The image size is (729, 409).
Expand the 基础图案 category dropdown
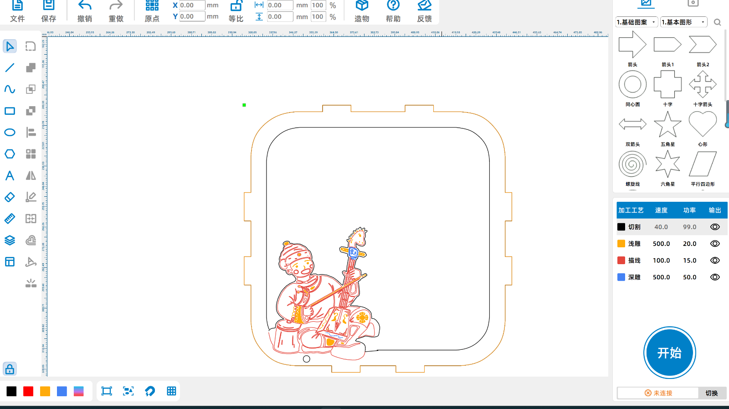pos(637,22)
